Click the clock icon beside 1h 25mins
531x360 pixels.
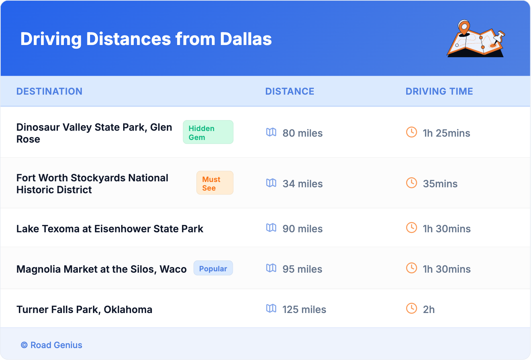pos(411,132)
